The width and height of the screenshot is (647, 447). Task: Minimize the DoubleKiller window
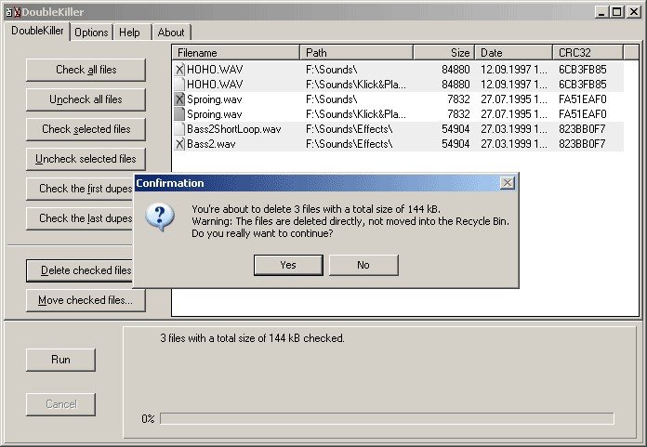602,12
